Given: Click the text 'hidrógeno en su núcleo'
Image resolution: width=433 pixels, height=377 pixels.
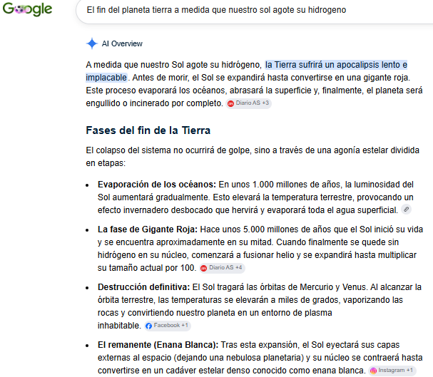Looking at the screenshot, I should [143, 255].
